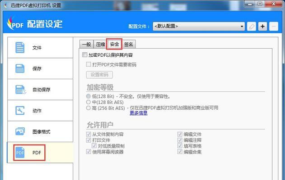
Task: Open the 图像格式 picture icon
Action: [x=20, y=131]
